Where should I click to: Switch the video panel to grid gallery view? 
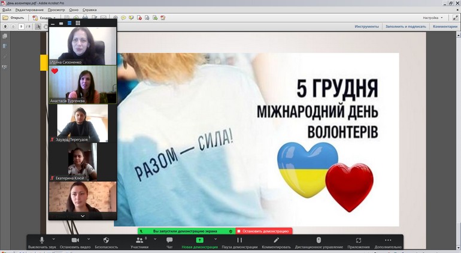[78, 23]
